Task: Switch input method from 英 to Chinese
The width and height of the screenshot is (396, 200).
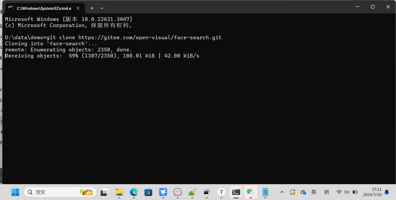Action: [314, 192]
